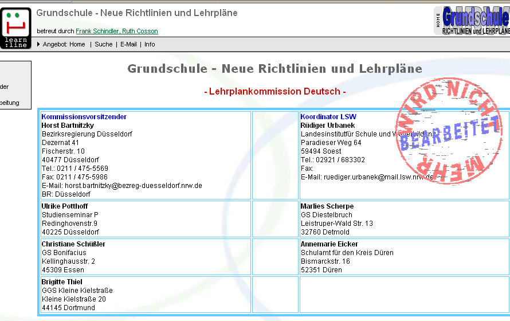The height and width of the screenshot is (321, 510).
Task: Click Rüdiger Urbanek's e-mail address
Action: click(378, 177)
